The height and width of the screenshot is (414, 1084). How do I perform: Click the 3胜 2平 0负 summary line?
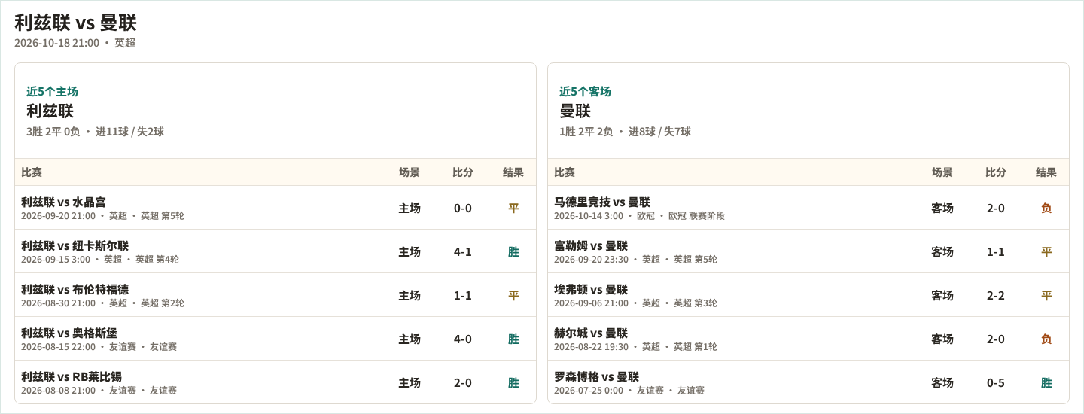coord(95,132)
